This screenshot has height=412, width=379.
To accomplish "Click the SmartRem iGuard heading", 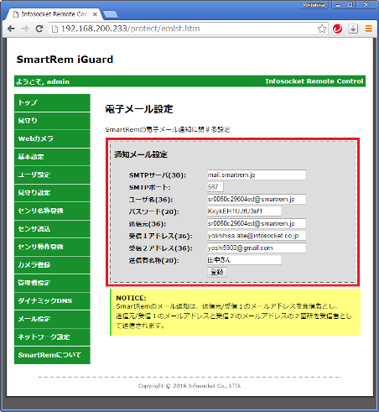I will [65, 60].
